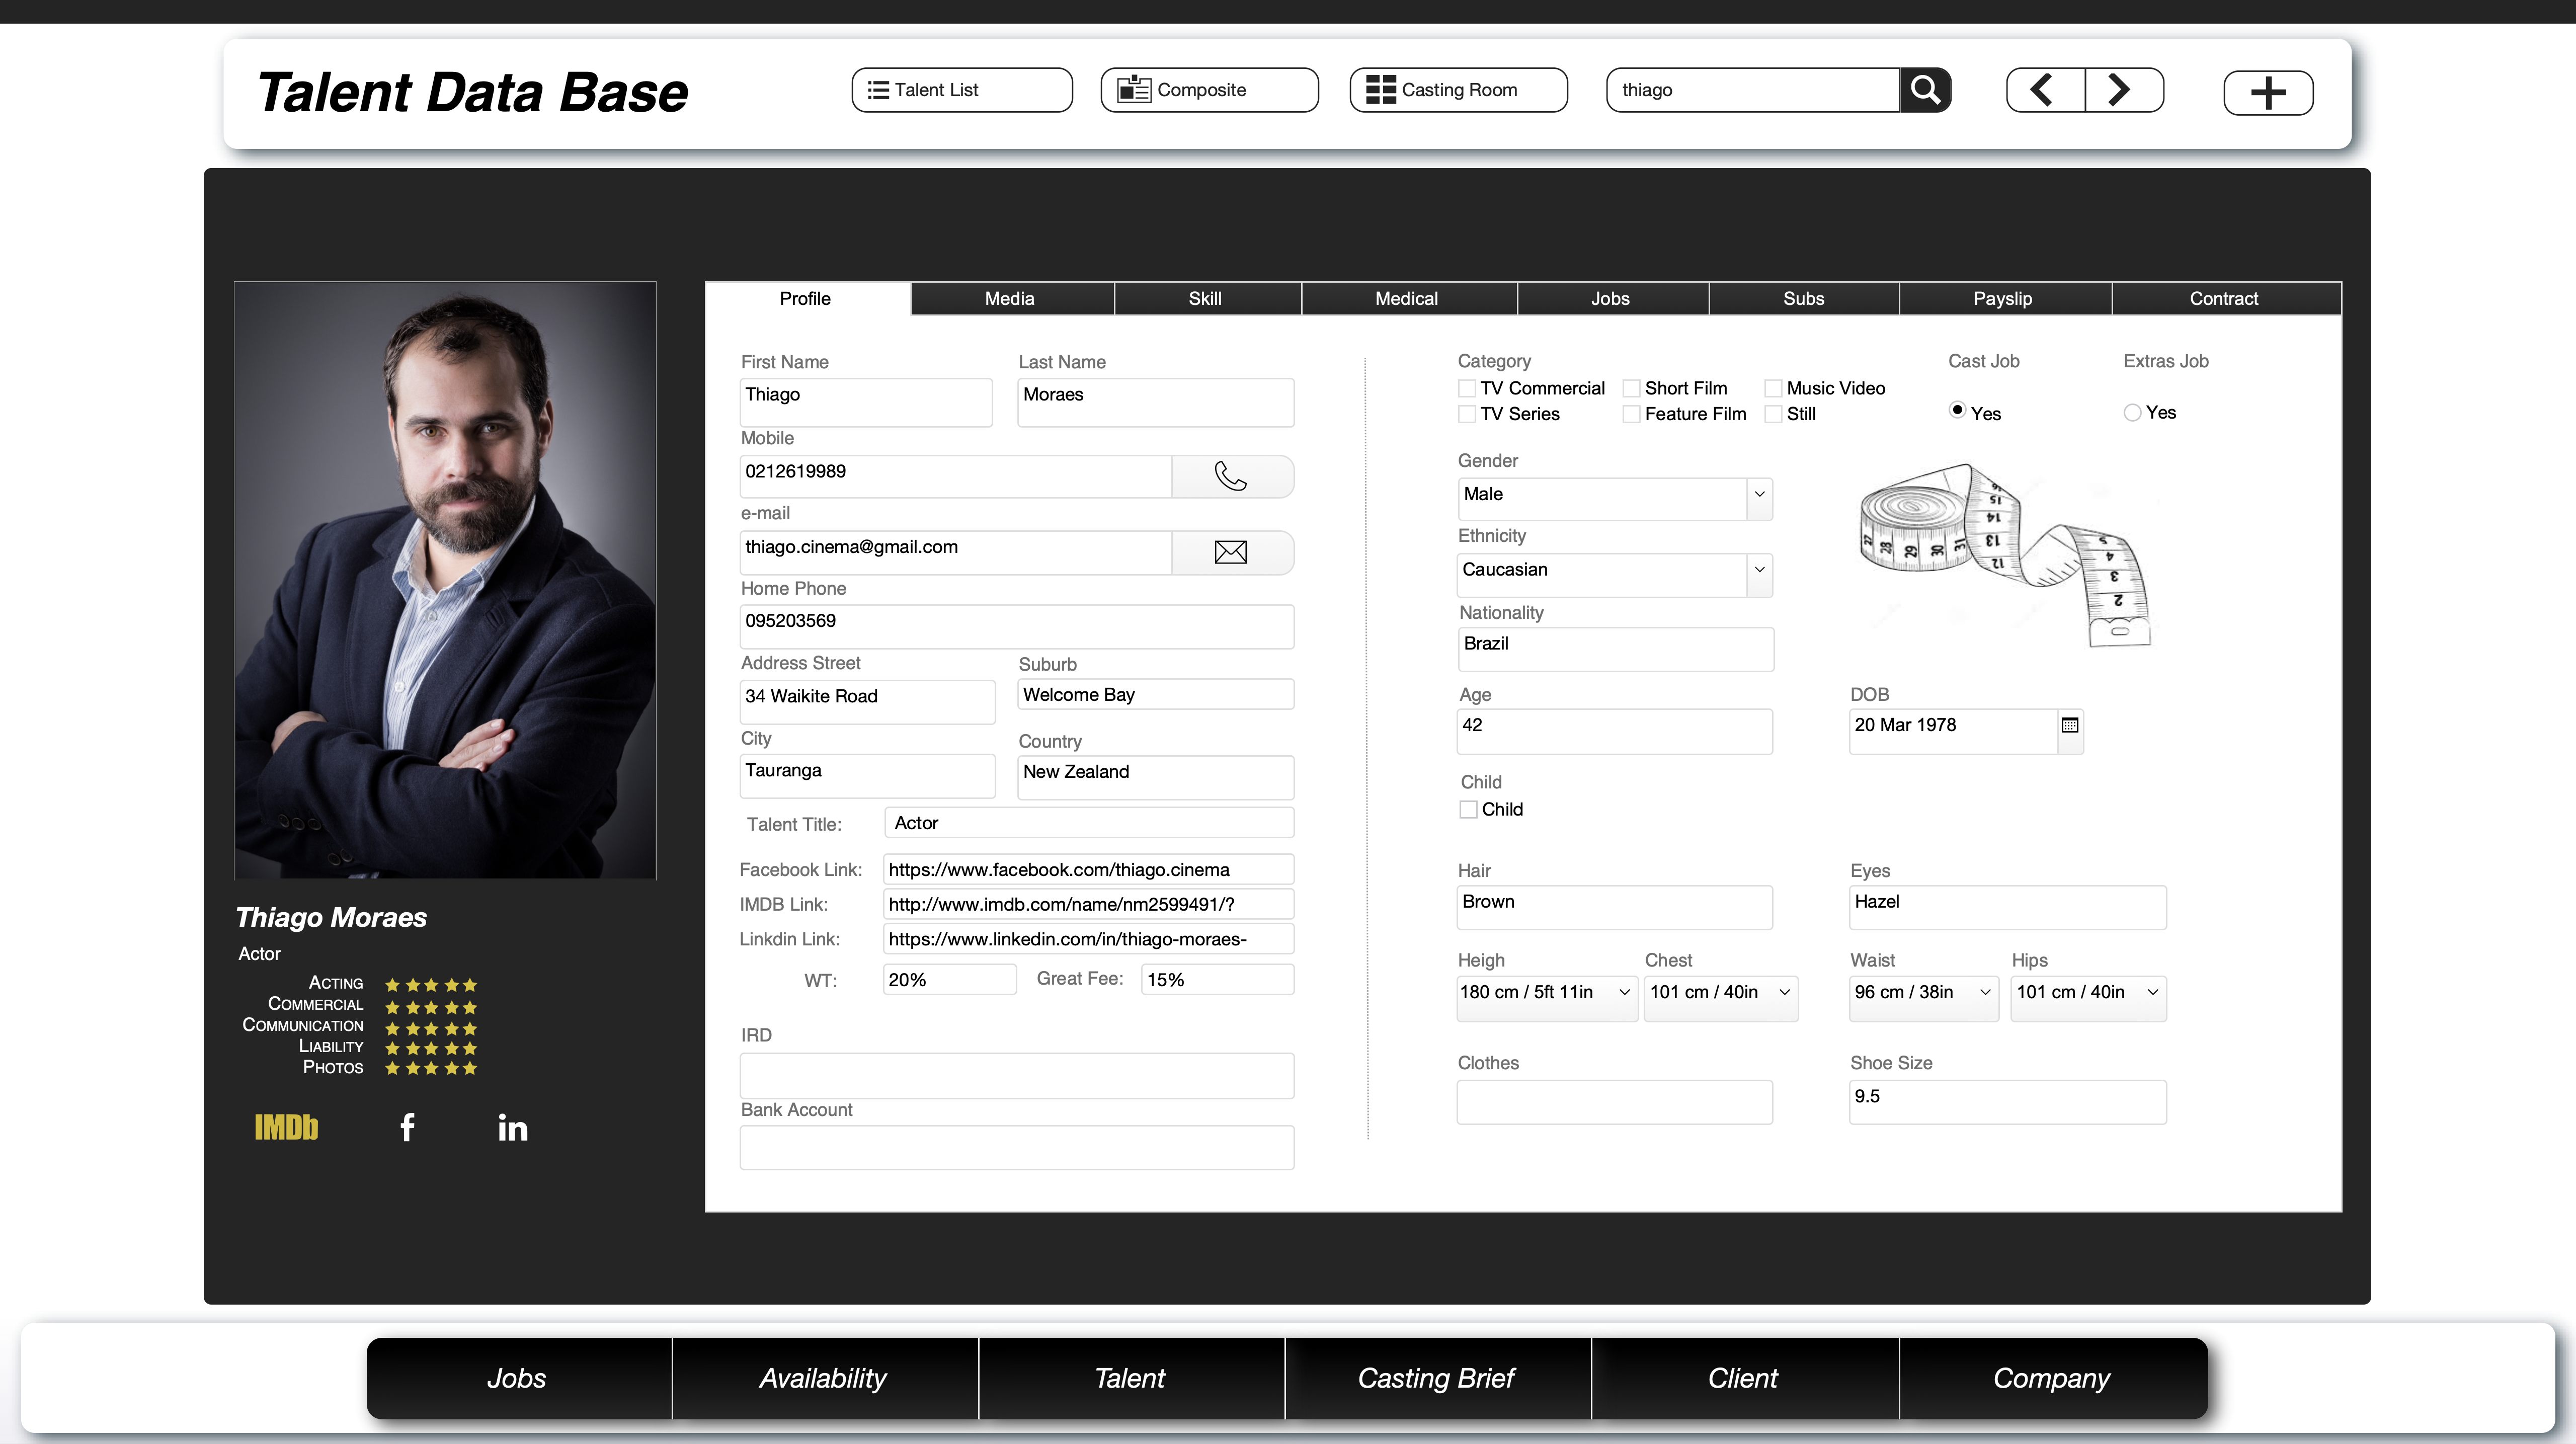
Task: Click the phone call icon beside Mobile
Action: [x=1231, y=476]
